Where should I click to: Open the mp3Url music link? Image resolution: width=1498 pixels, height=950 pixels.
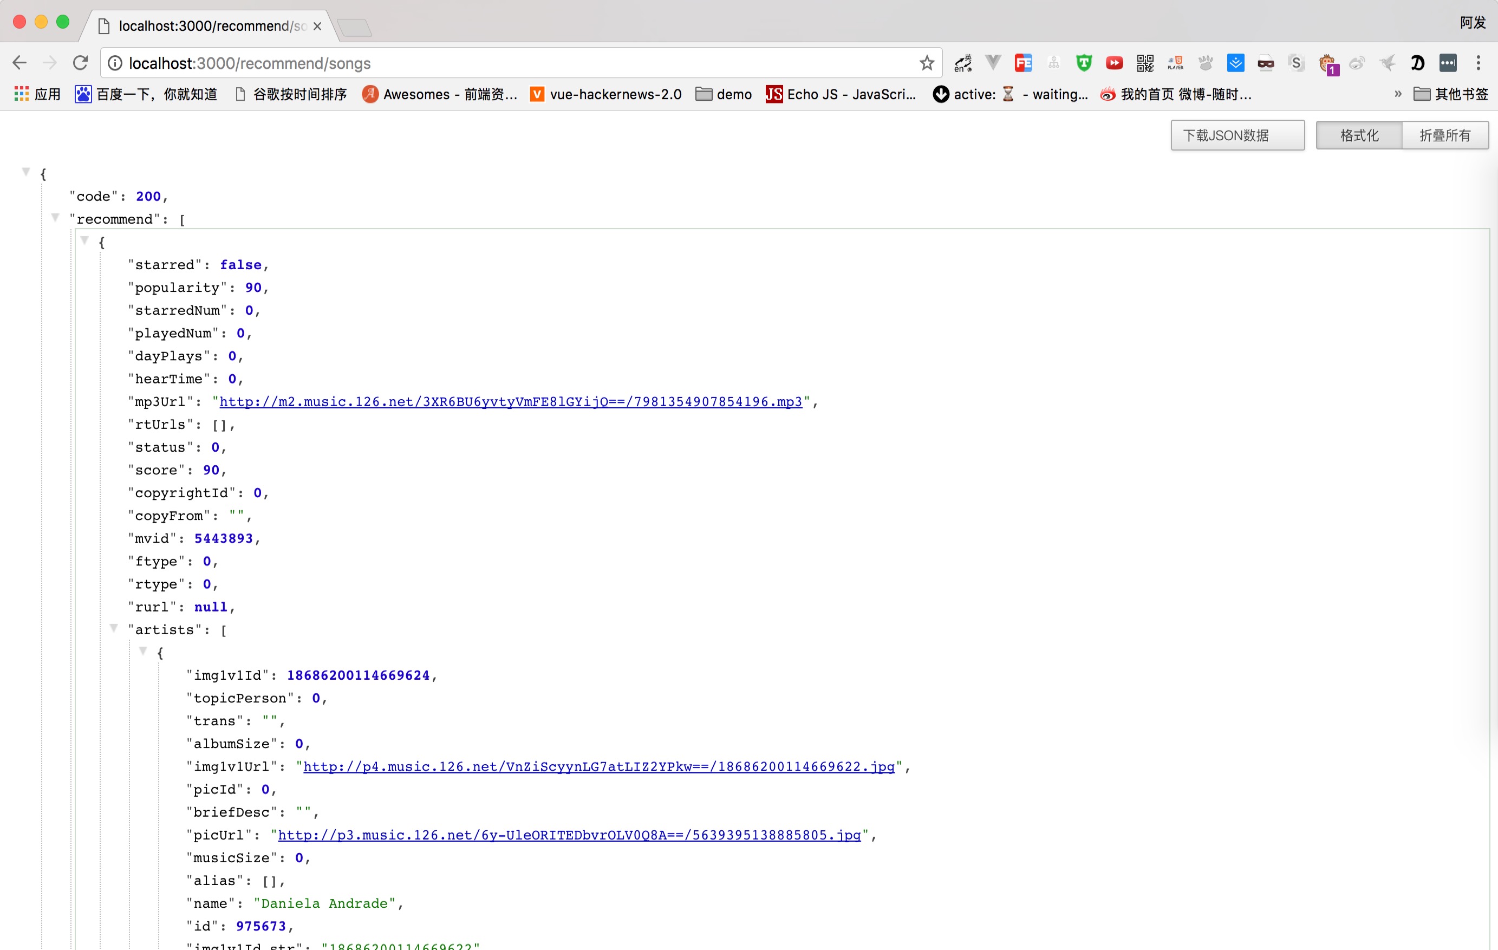click(510, 402)
